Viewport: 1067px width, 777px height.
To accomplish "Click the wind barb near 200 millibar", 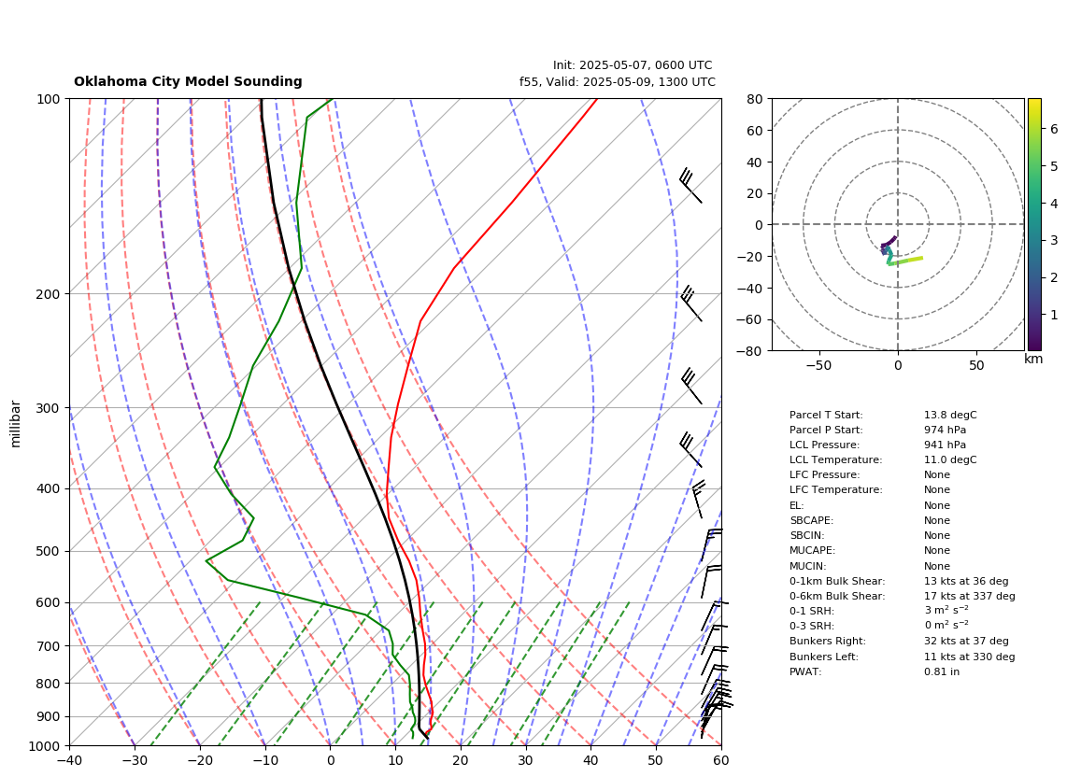I will 690,304.
